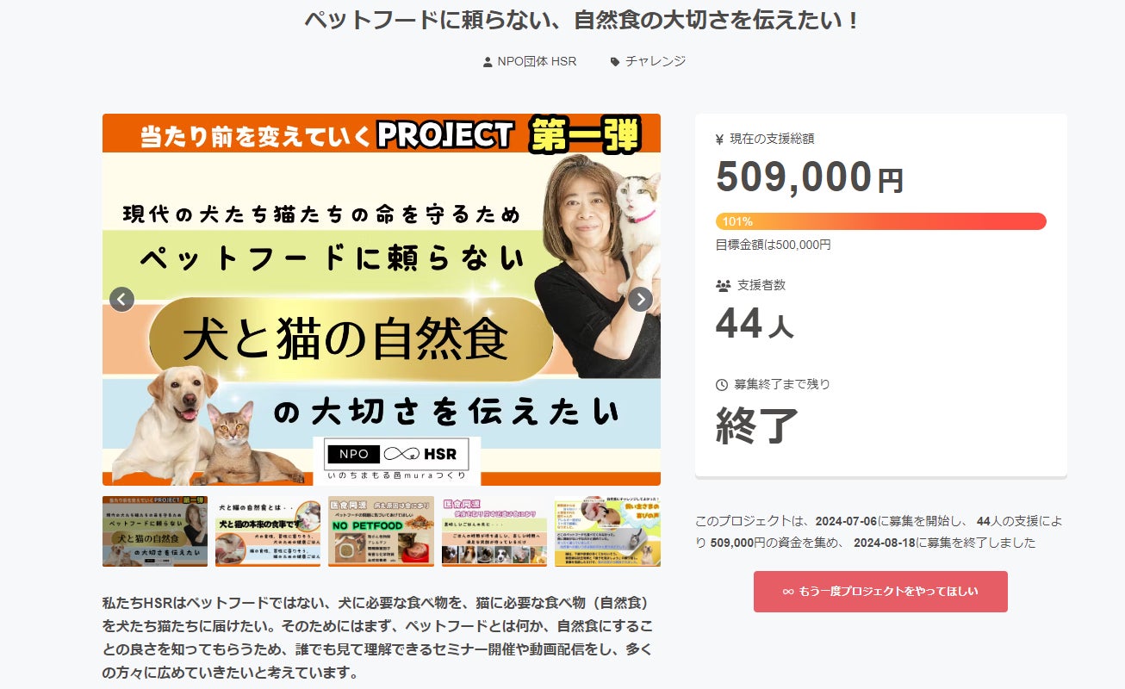The height and width of the screenshot is (689, 1125).
Task: Click the main 犬と猫の自然食 banner image
Action: (382, 300)
